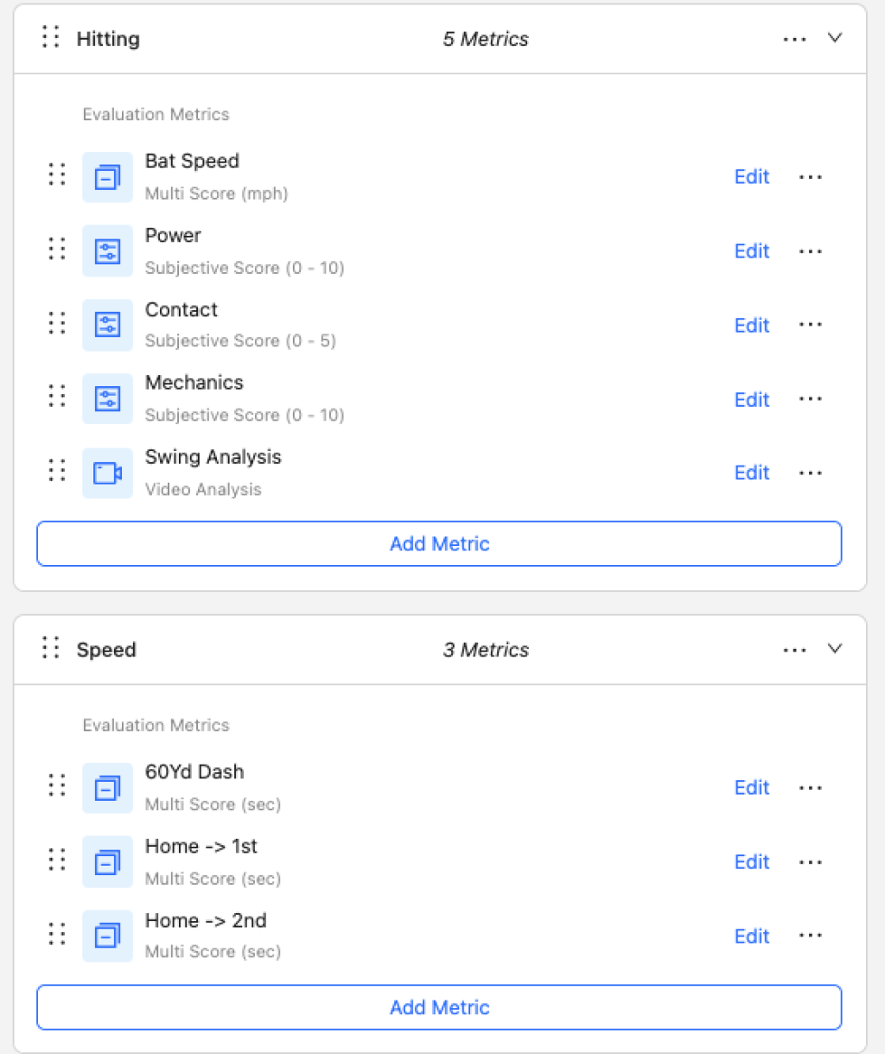Edit the Swing Analysis metric
This screenshot has height=1054, width=885.
click(752, 473)
